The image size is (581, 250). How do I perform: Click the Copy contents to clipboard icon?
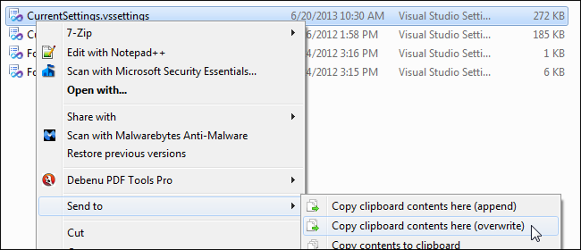314,245
